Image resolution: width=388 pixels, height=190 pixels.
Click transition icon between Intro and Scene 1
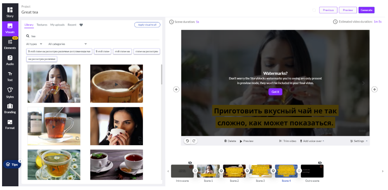pos(195,171)
